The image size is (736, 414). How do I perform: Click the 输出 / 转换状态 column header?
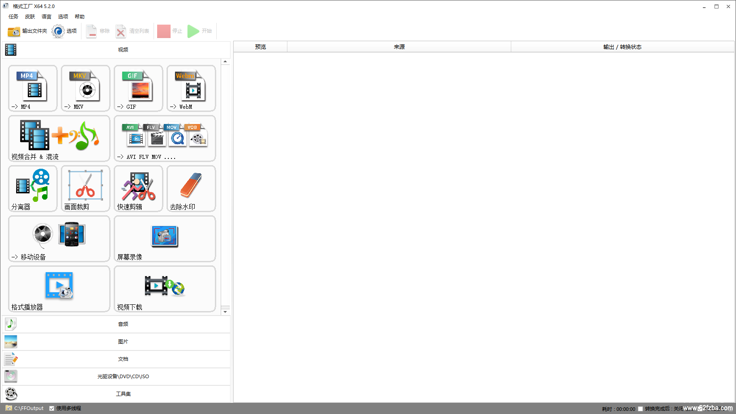click(x=622, y=47)
